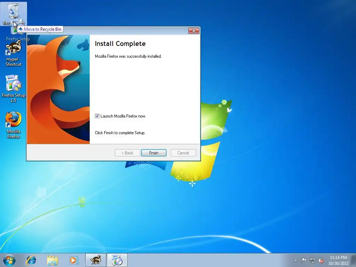
Task: Open muted volume tray icon
Action: tap(321, 260)
